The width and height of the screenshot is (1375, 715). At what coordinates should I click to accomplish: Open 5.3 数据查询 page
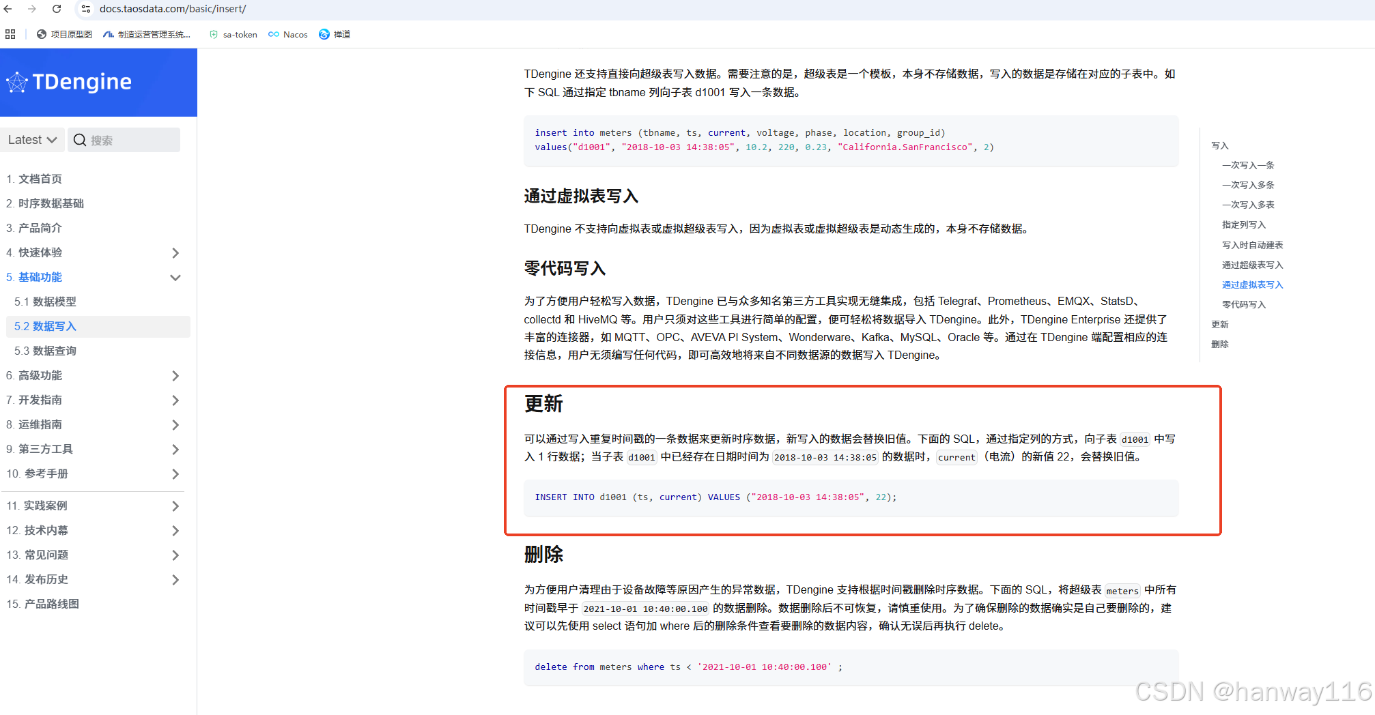pos(45,351)
